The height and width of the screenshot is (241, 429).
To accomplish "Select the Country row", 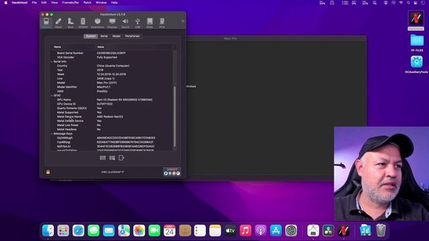I will tap(112, 66).
